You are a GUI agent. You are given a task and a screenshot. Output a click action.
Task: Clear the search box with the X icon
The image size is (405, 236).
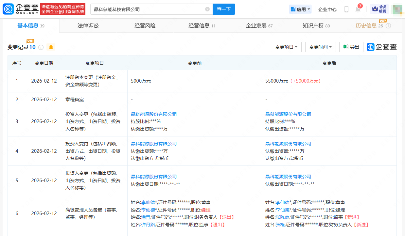click(207, 9)
